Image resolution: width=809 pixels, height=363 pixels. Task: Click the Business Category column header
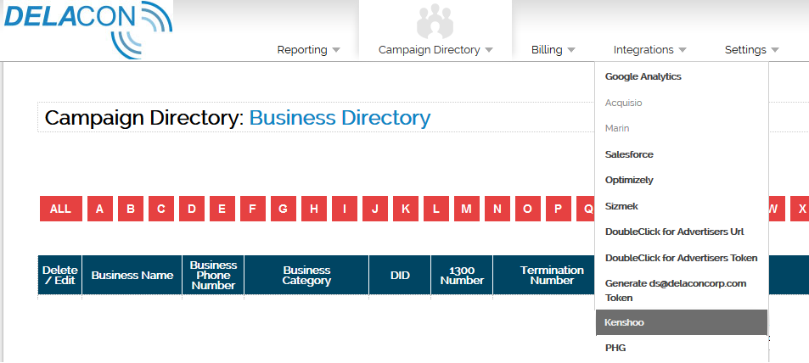tap(306, 276)
